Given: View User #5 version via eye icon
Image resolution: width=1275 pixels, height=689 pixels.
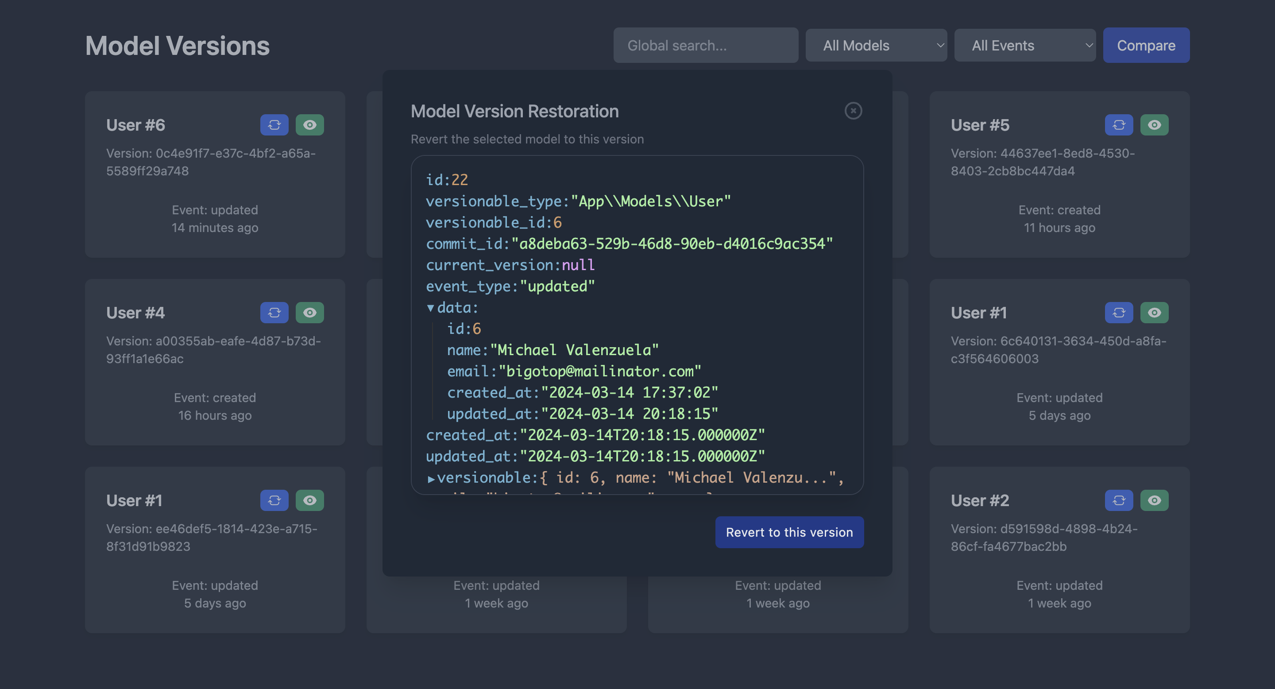Looking at the screenshot, I should coord(1154,125).
